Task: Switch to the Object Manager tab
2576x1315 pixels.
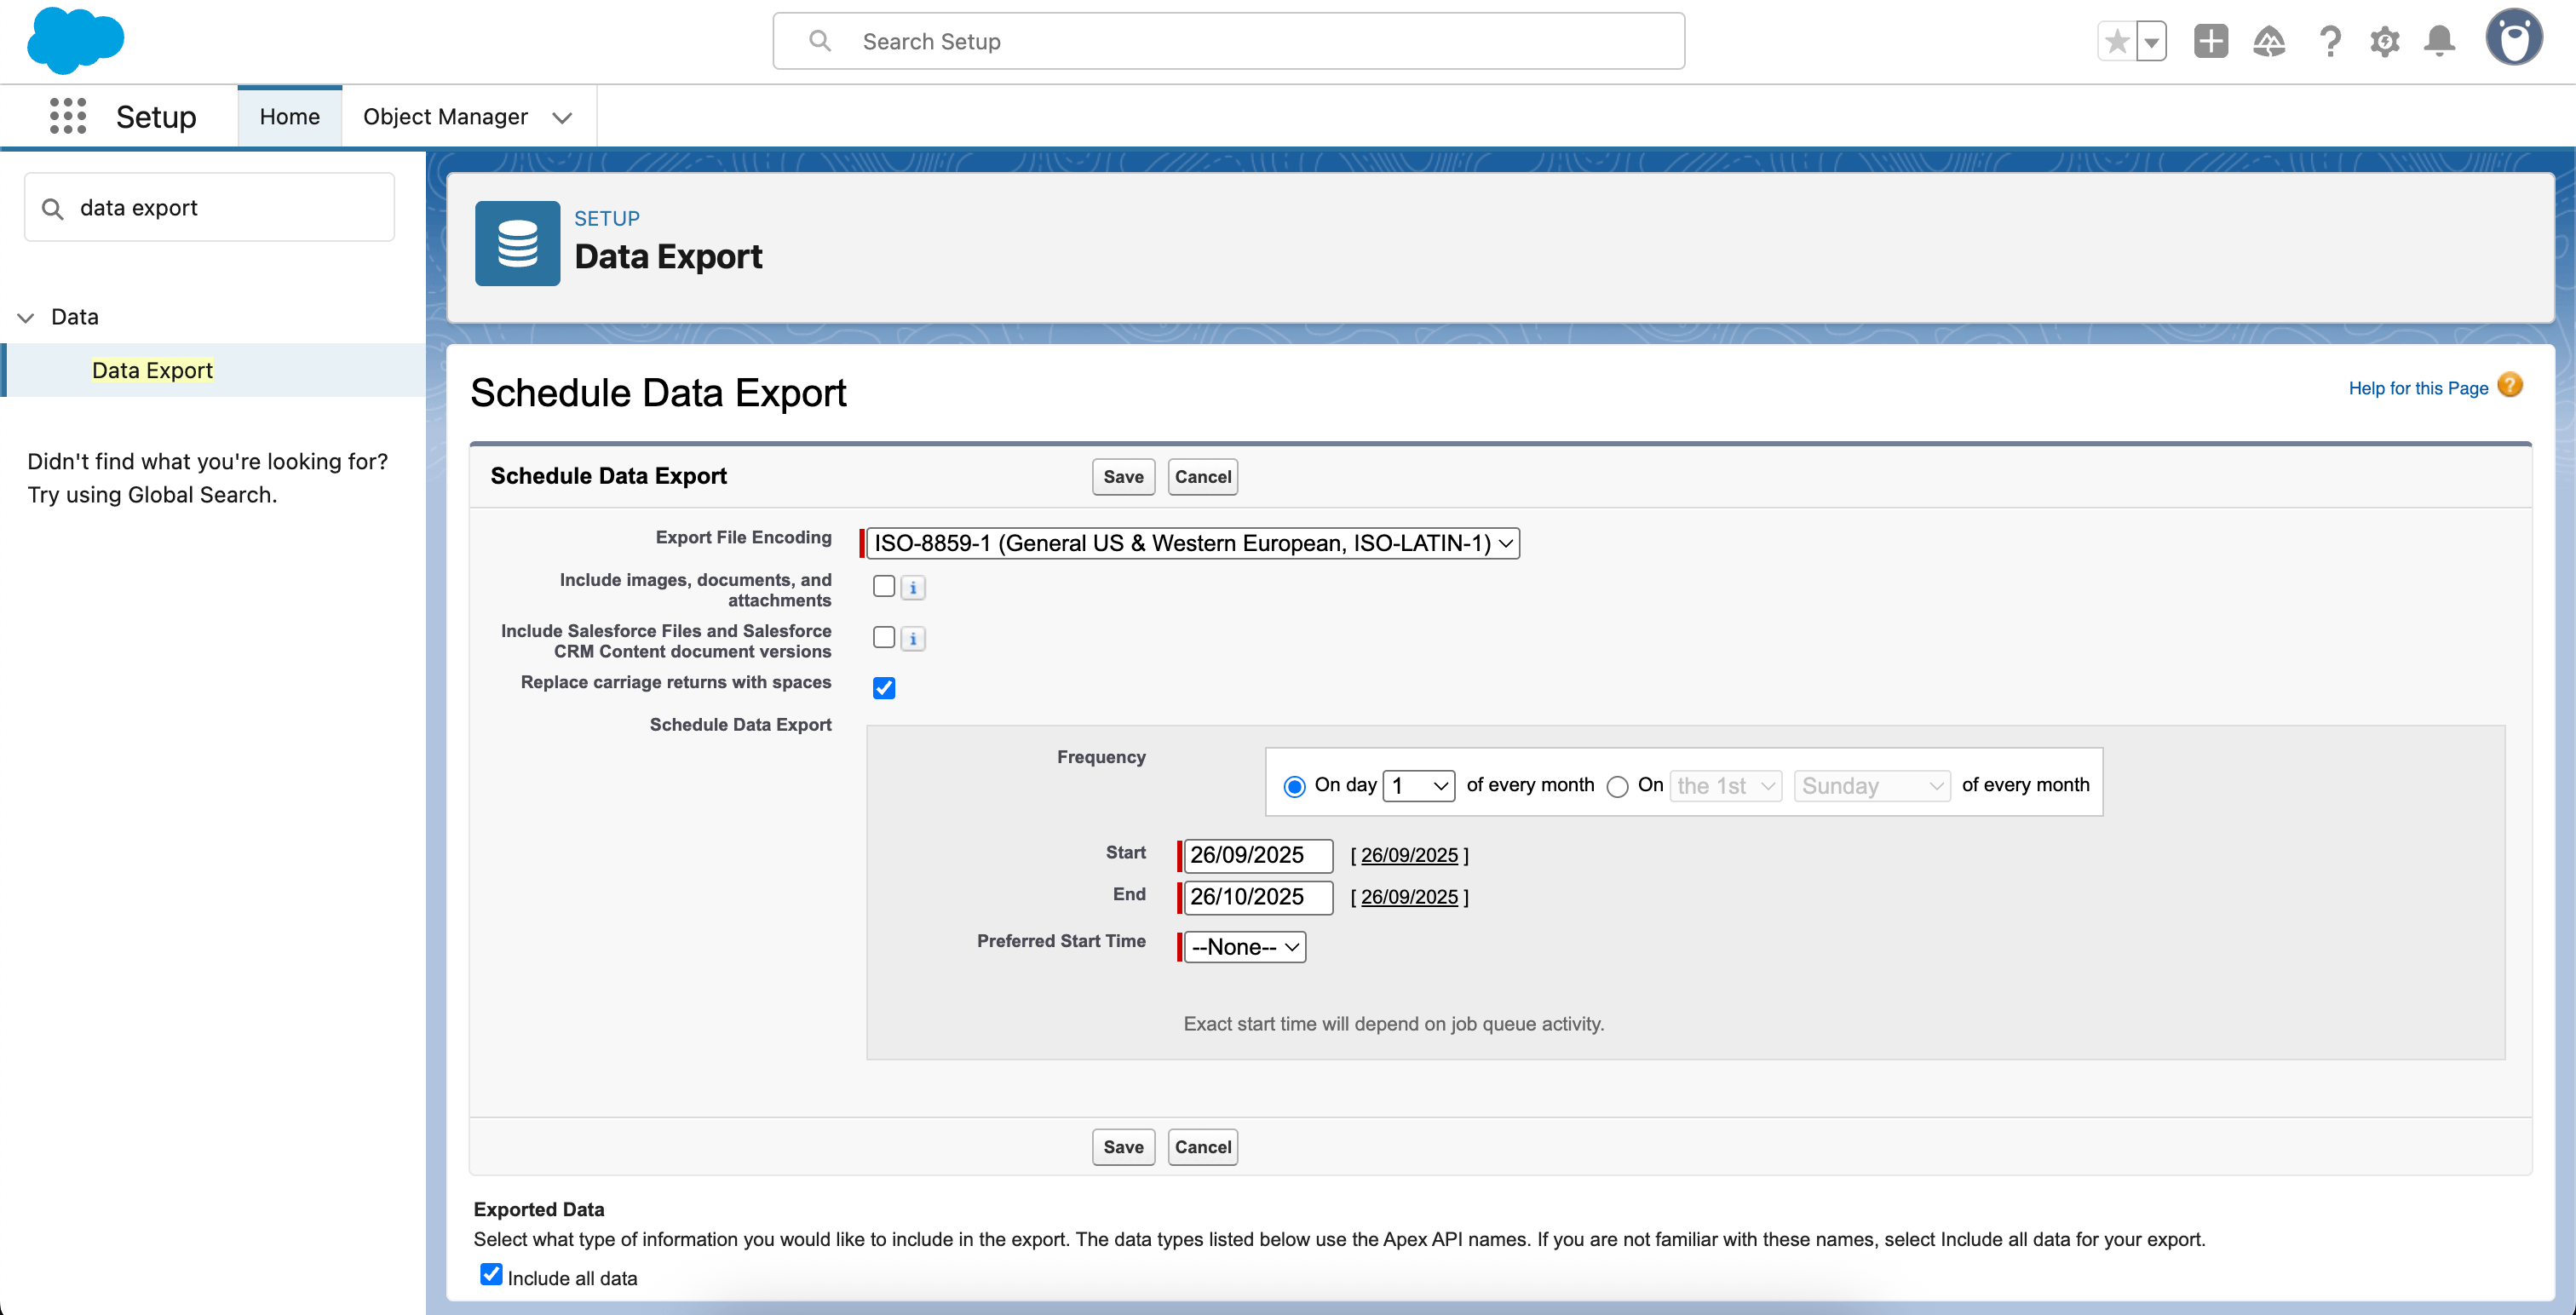Action: tap(446, 116)
